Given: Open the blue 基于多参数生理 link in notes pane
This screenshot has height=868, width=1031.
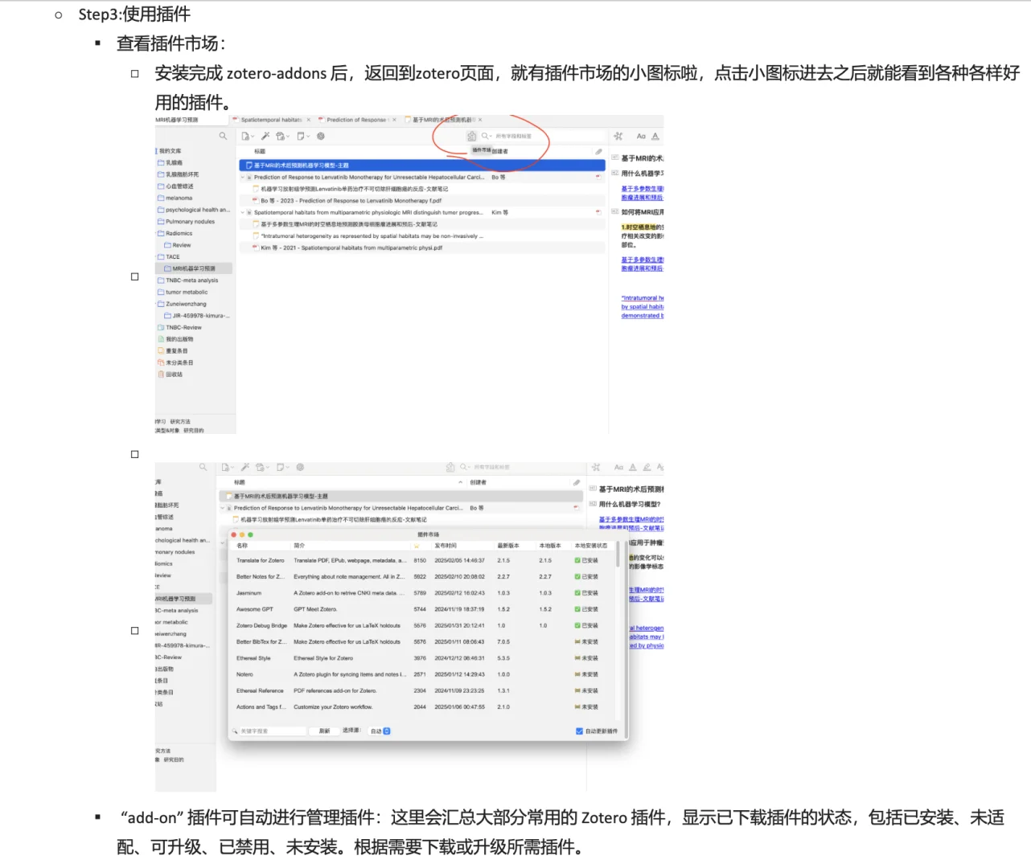Looking at the screenshot, I should coord(642,189).
